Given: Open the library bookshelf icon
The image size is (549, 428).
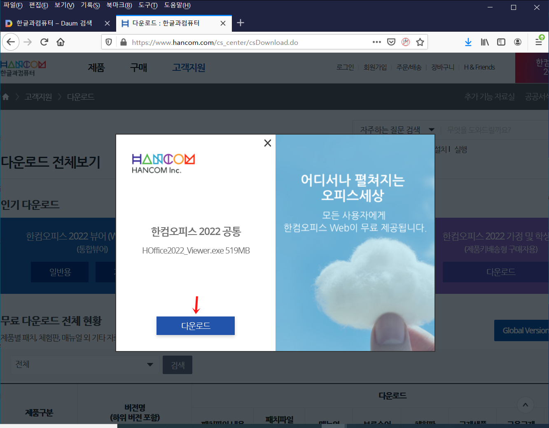Looking at the screenshot, I should pyautogui.click(x=485, y=42).
